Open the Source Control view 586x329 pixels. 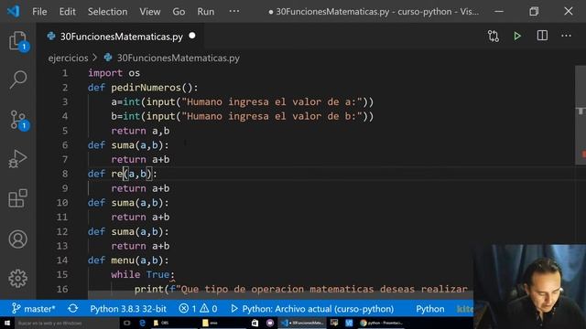(17, 120)
